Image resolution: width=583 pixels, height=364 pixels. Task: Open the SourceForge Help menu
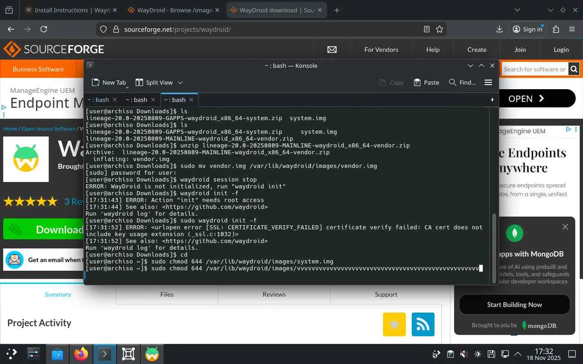[433, 50]
